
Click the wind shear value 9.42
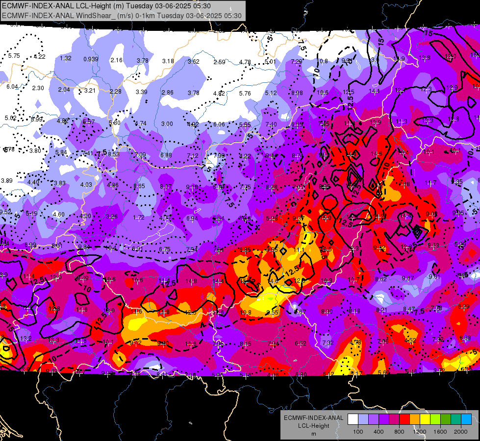[x=135, y=343]
